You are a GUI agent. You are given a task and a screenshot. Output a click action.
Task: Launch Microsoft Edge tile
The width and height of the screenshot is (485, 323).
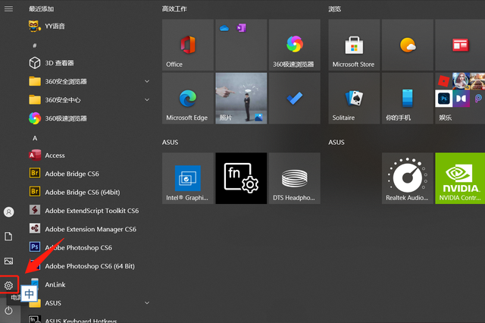[x=187, y=99]
